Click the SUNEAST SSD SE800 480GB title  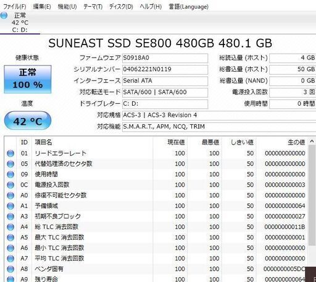160,43
